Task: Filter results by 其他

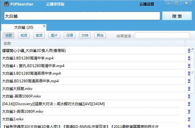Action: 100,35
